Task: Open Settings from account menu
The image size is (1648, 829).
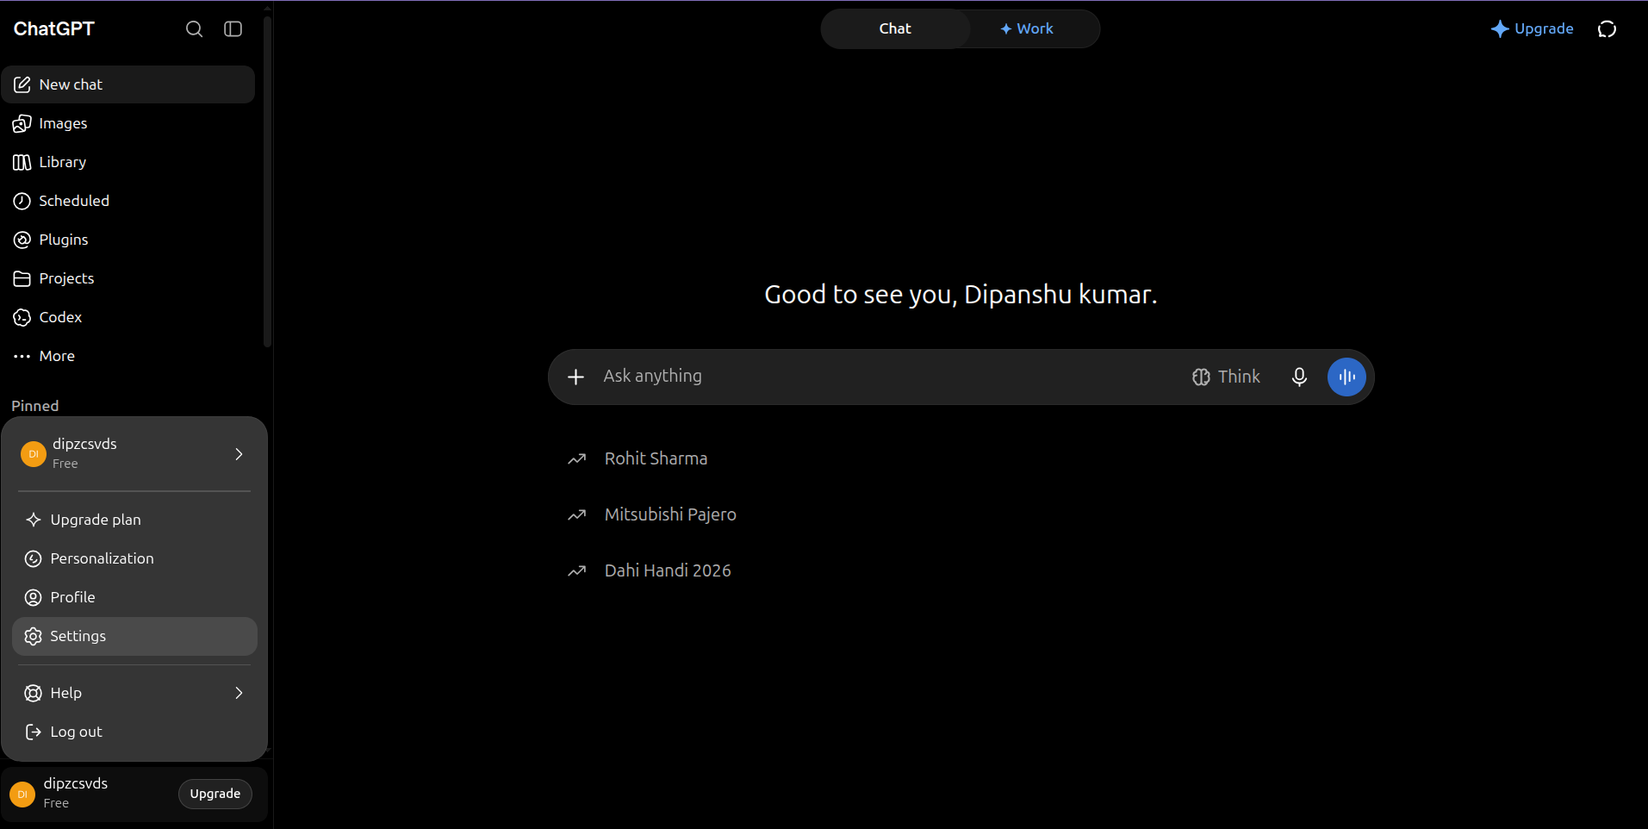Action: [x=134, y=636]
